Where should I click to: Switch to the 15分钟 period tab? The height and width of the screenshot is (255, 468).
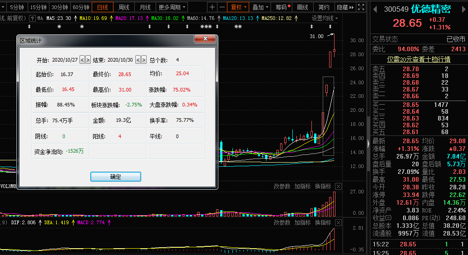tap(38, 7)
